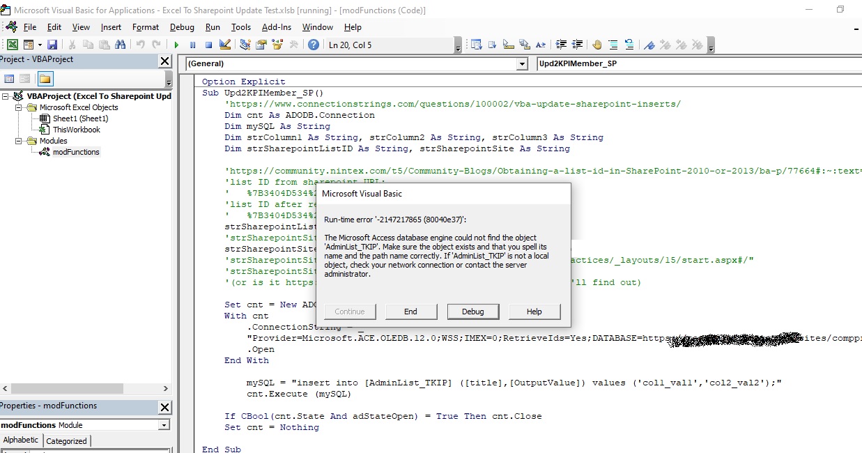Select ThisWorkbook in the project tree
The height and width of the screenshot is (453, 862).
(76, 130)
